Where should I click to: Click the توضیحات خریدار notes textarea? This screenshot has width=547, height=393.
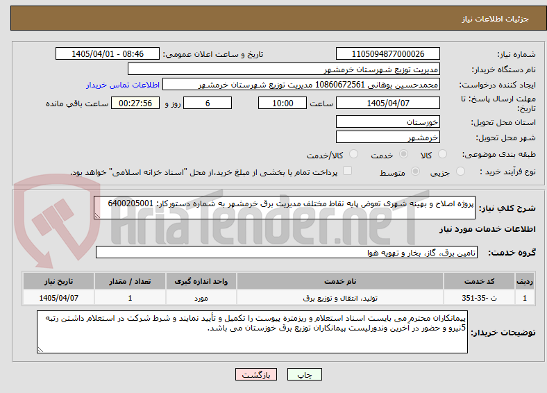pyautogui.click(x=252, y=332)
